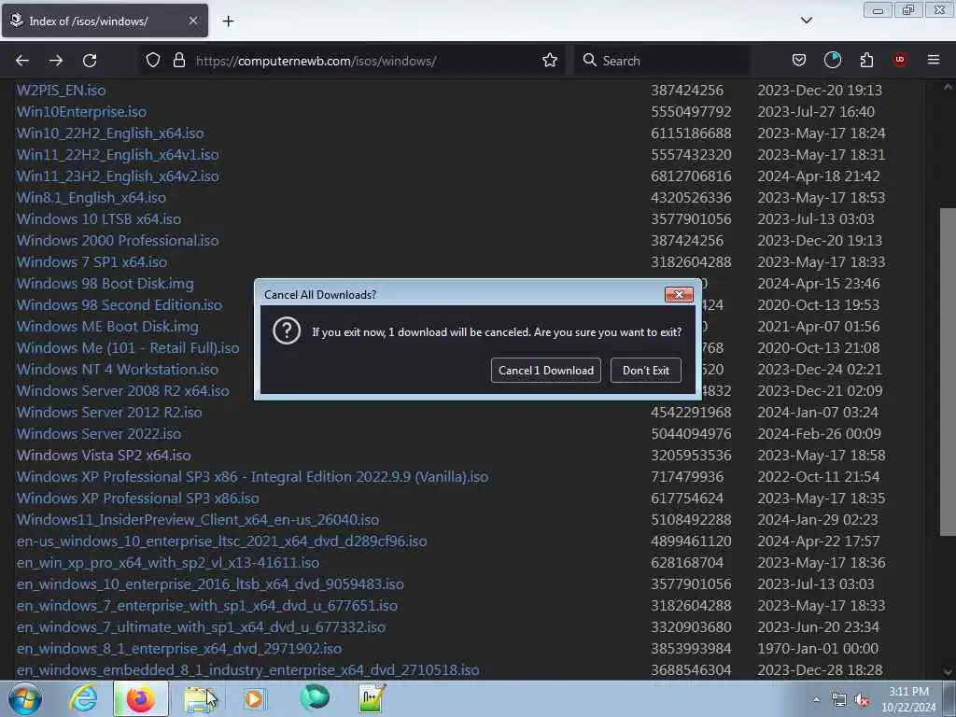Open the taskbar clock showing 3:11 PM

point(908,698)
